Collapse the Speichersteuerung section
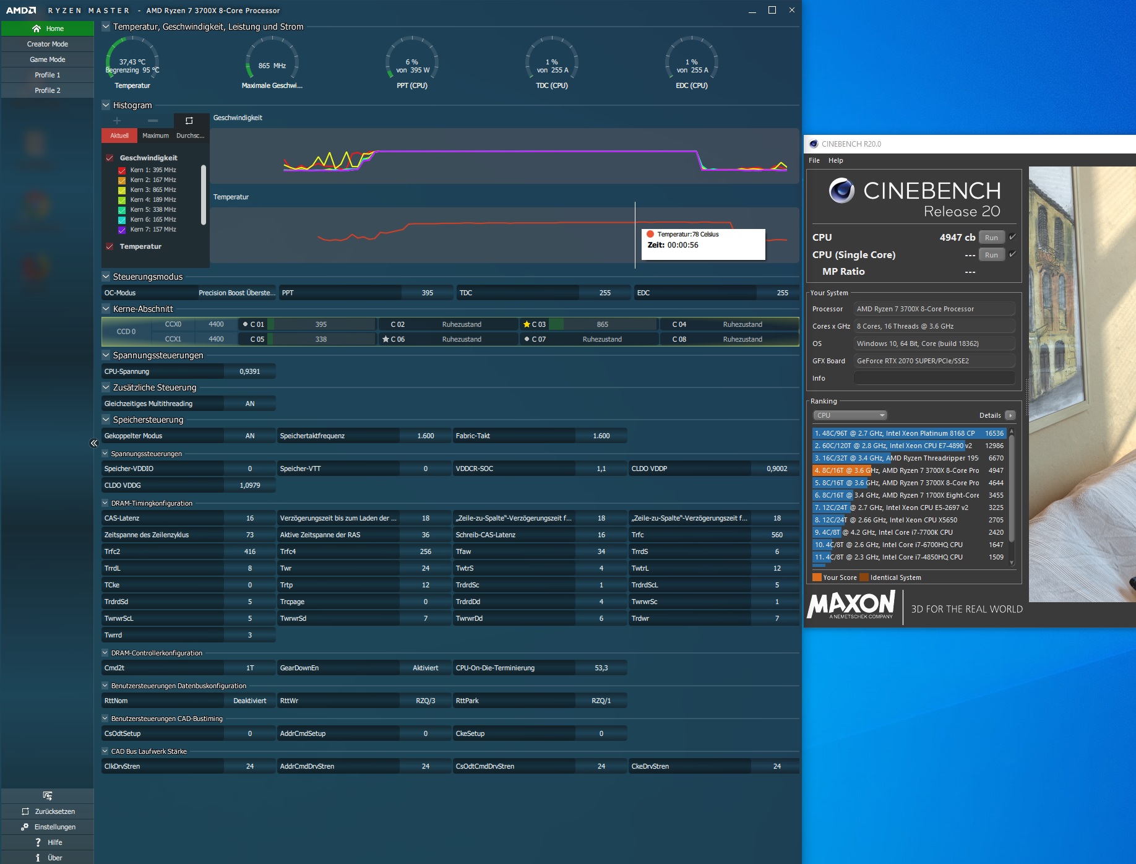The image size is (1136, 864). point(106,420)
